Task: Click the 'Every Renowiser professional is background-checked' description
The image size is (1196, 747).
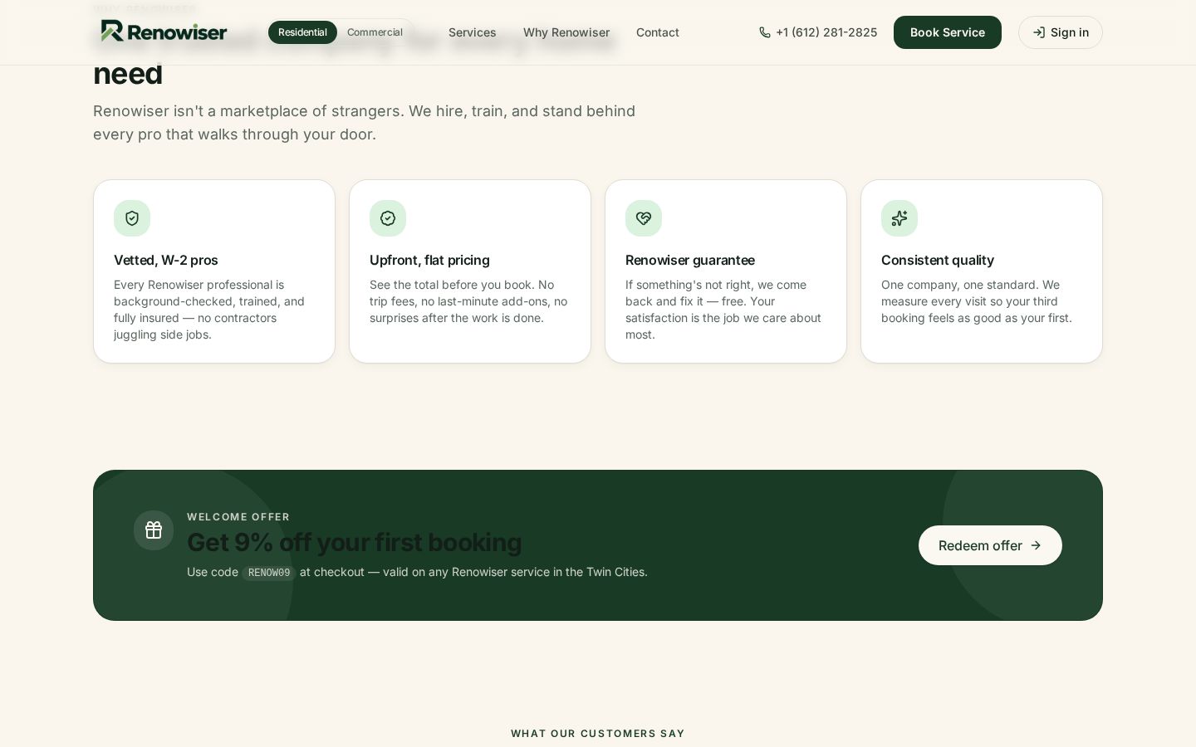Action: 209,310
